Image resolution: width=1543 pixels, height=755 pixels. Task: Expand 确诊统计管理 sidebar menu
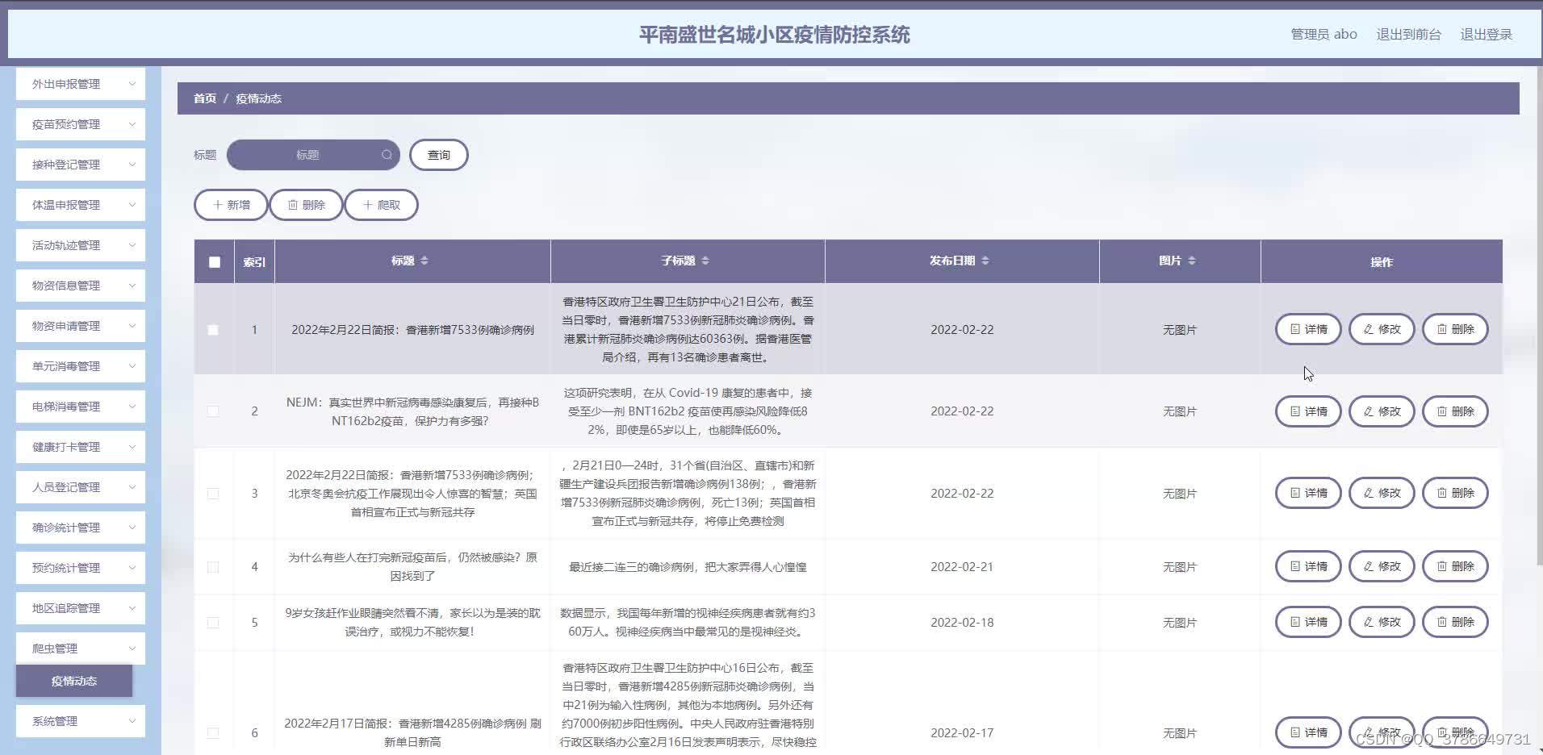pyautogui.click(x=81, y=528)
